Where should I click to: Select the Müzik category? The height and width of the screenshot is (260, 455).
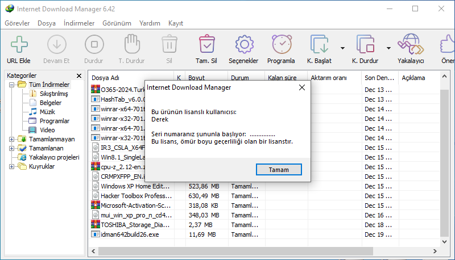[x=47, y=112]
